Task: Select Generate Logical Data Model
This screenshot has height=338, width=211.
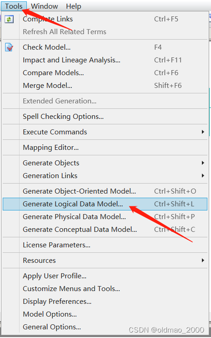Action: (x=105, y=204)
